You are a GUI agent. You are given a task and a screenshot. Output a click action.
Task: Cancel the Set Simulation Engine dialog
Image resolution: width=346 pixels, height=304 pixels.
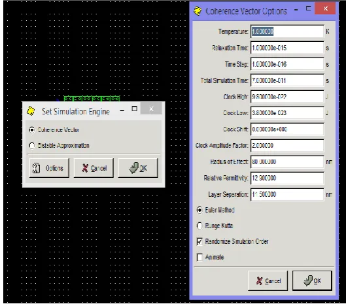click(94, 168)
